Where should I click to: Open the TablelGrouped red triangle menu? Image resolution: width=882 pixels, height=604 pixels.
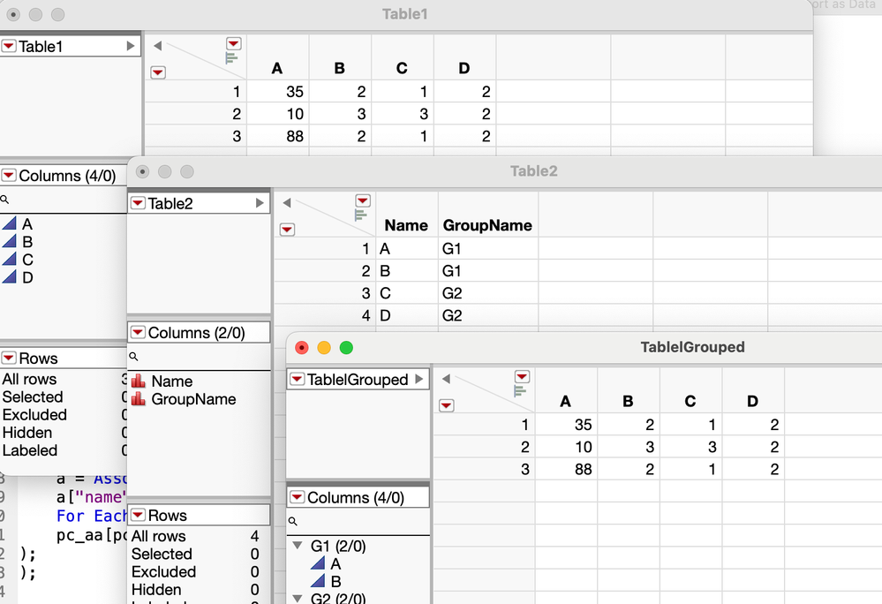(x=297, y=379)
